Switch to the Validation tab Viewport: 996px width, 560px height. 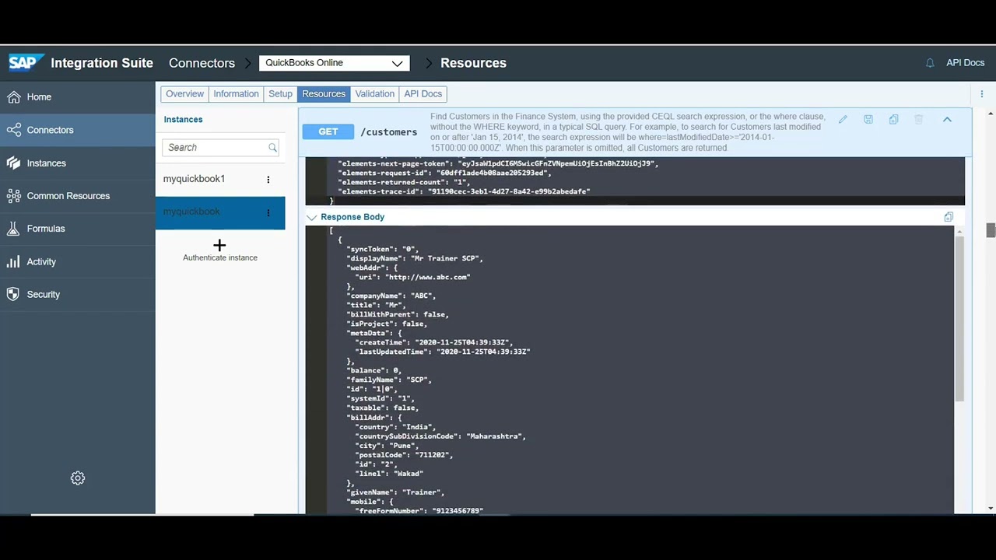point(374,94)
